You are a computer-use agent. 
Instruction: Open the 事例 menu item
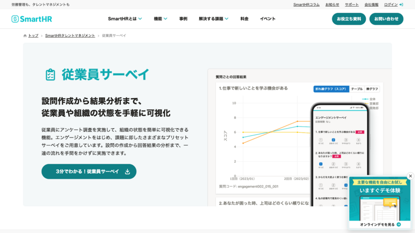point(183,19)
